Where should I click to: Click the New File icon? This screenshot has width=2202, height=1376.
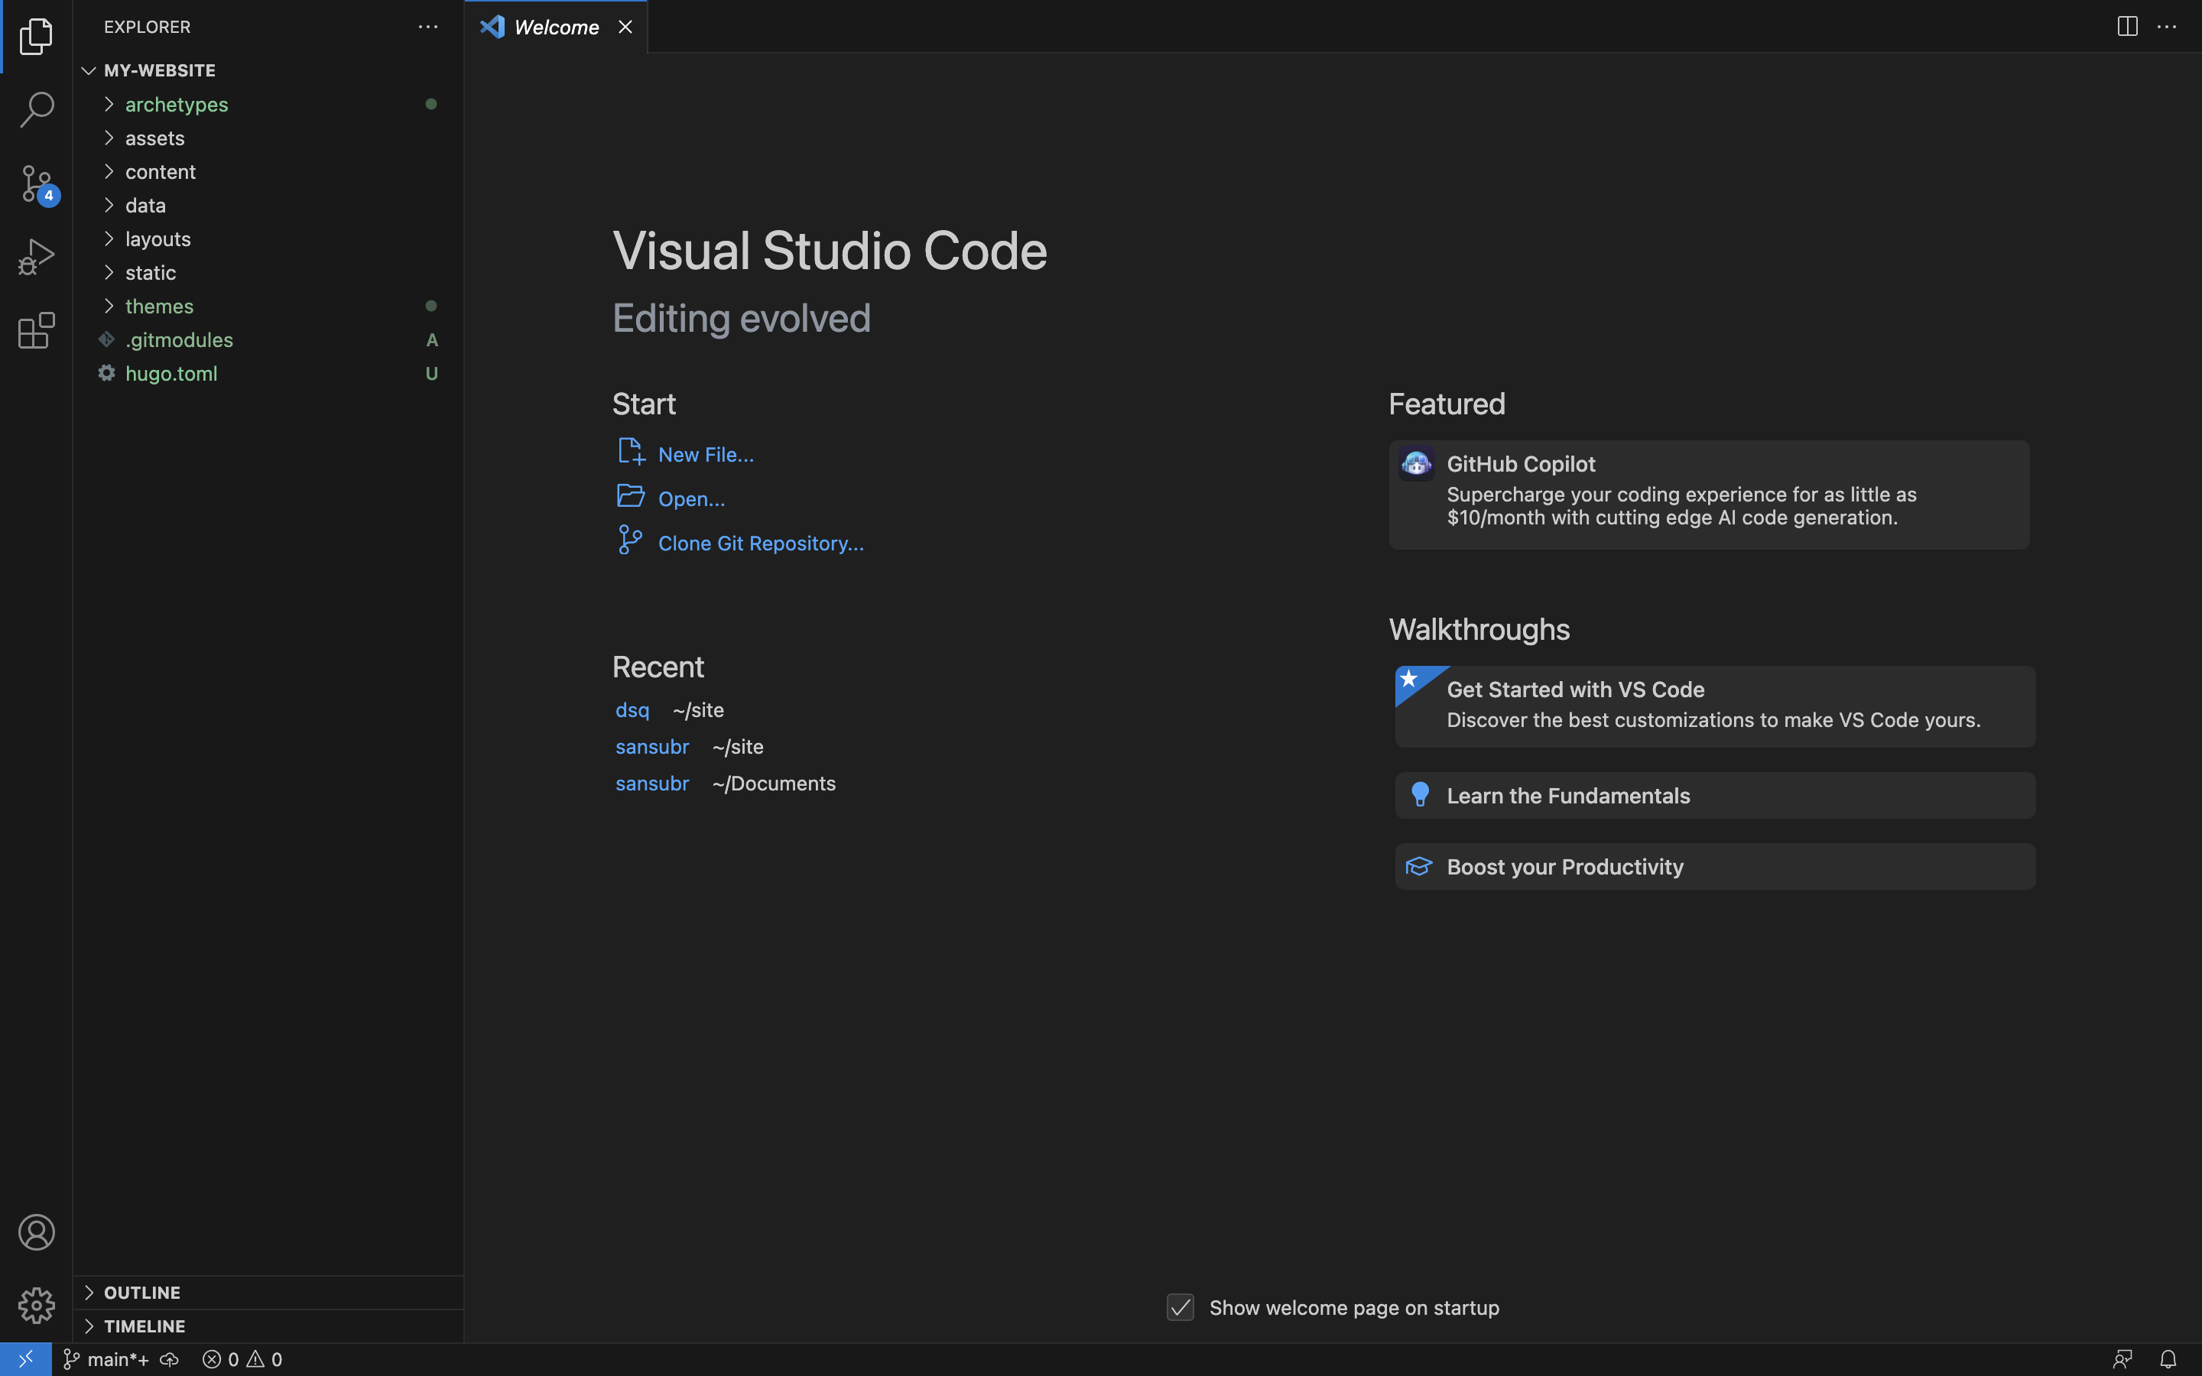click(x=631, y=453)
